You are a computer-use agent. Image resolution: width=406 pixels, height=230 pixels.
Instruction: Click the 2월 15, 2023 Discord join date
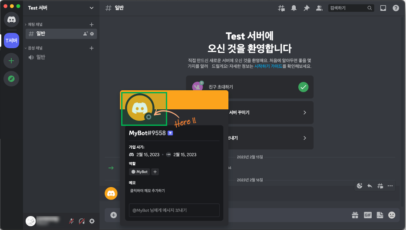coord(148,155)
